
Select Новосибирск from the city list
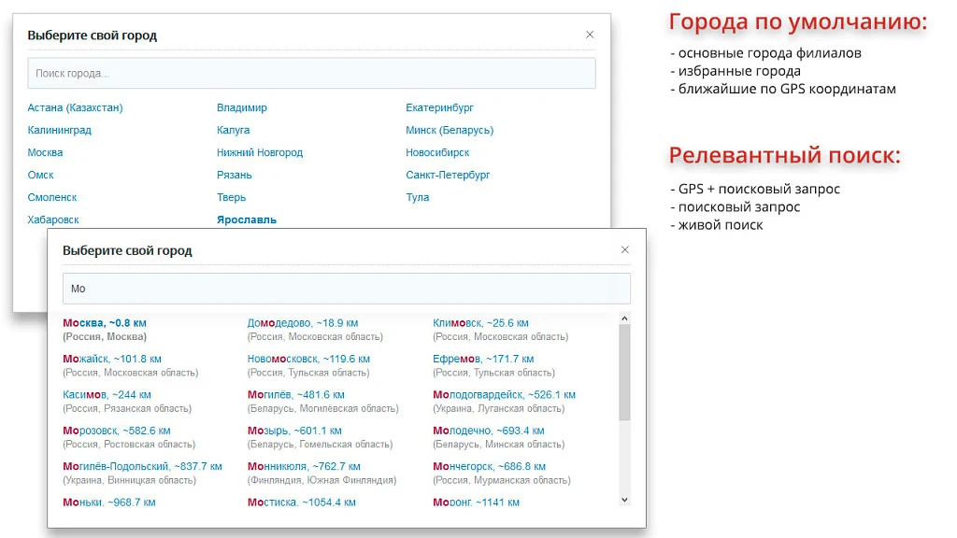click(437, 152)
